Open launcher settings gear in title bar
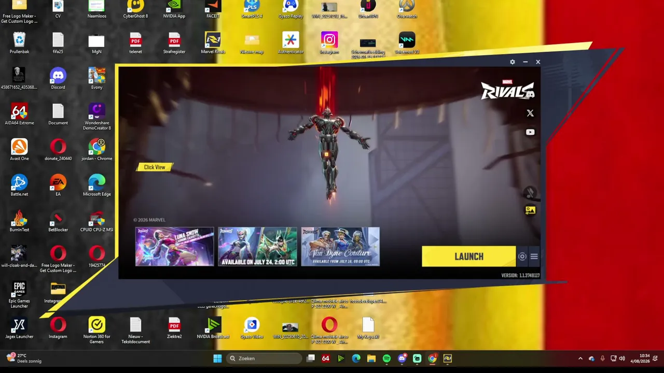664x373 pixels. pos(513,62)
